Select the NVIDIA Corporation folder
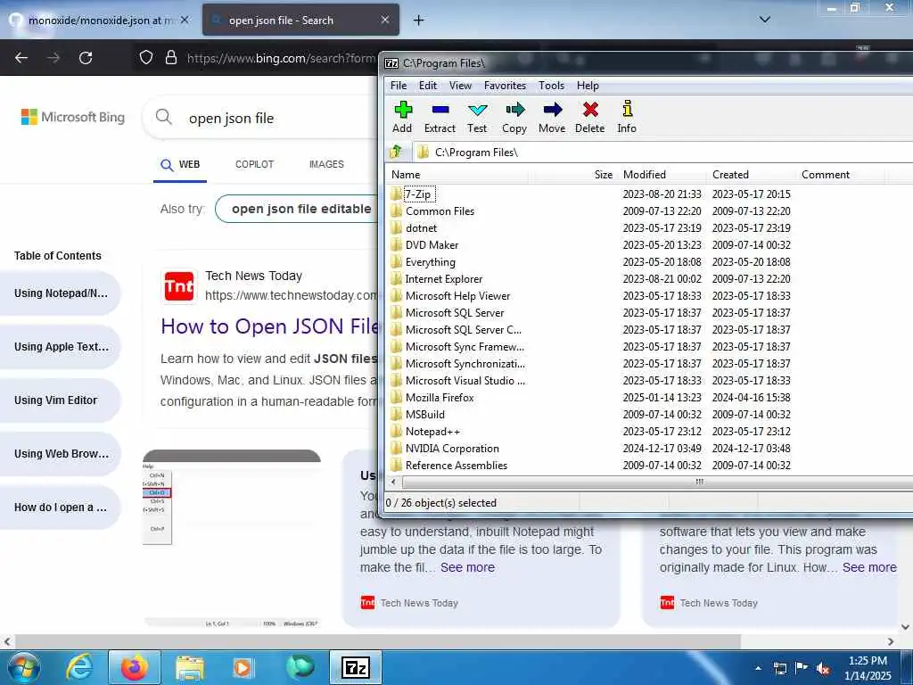Screen dimensions: 913x685 click(x=452, y=448)
